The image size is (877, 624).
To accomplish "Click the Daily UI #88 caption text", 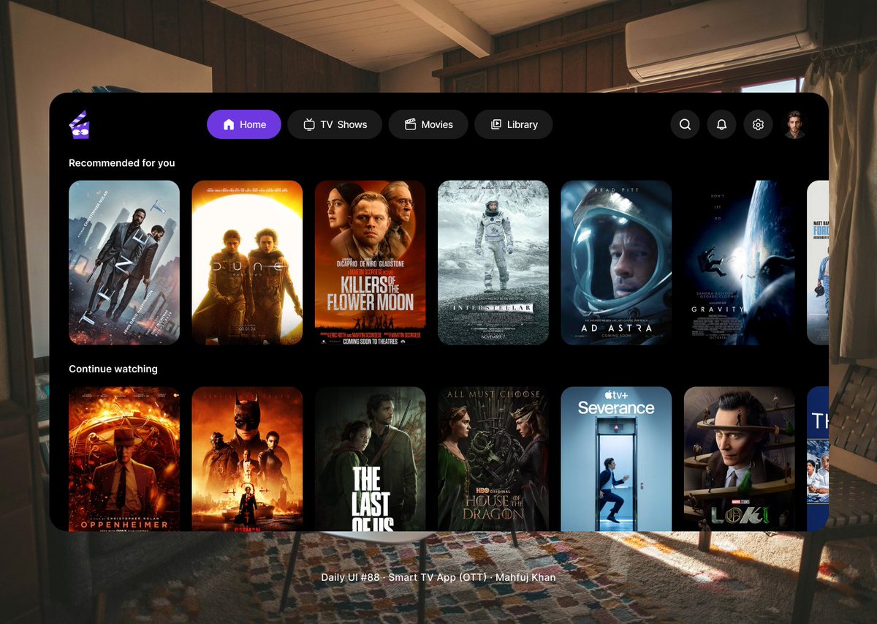I will pos(438,577).
